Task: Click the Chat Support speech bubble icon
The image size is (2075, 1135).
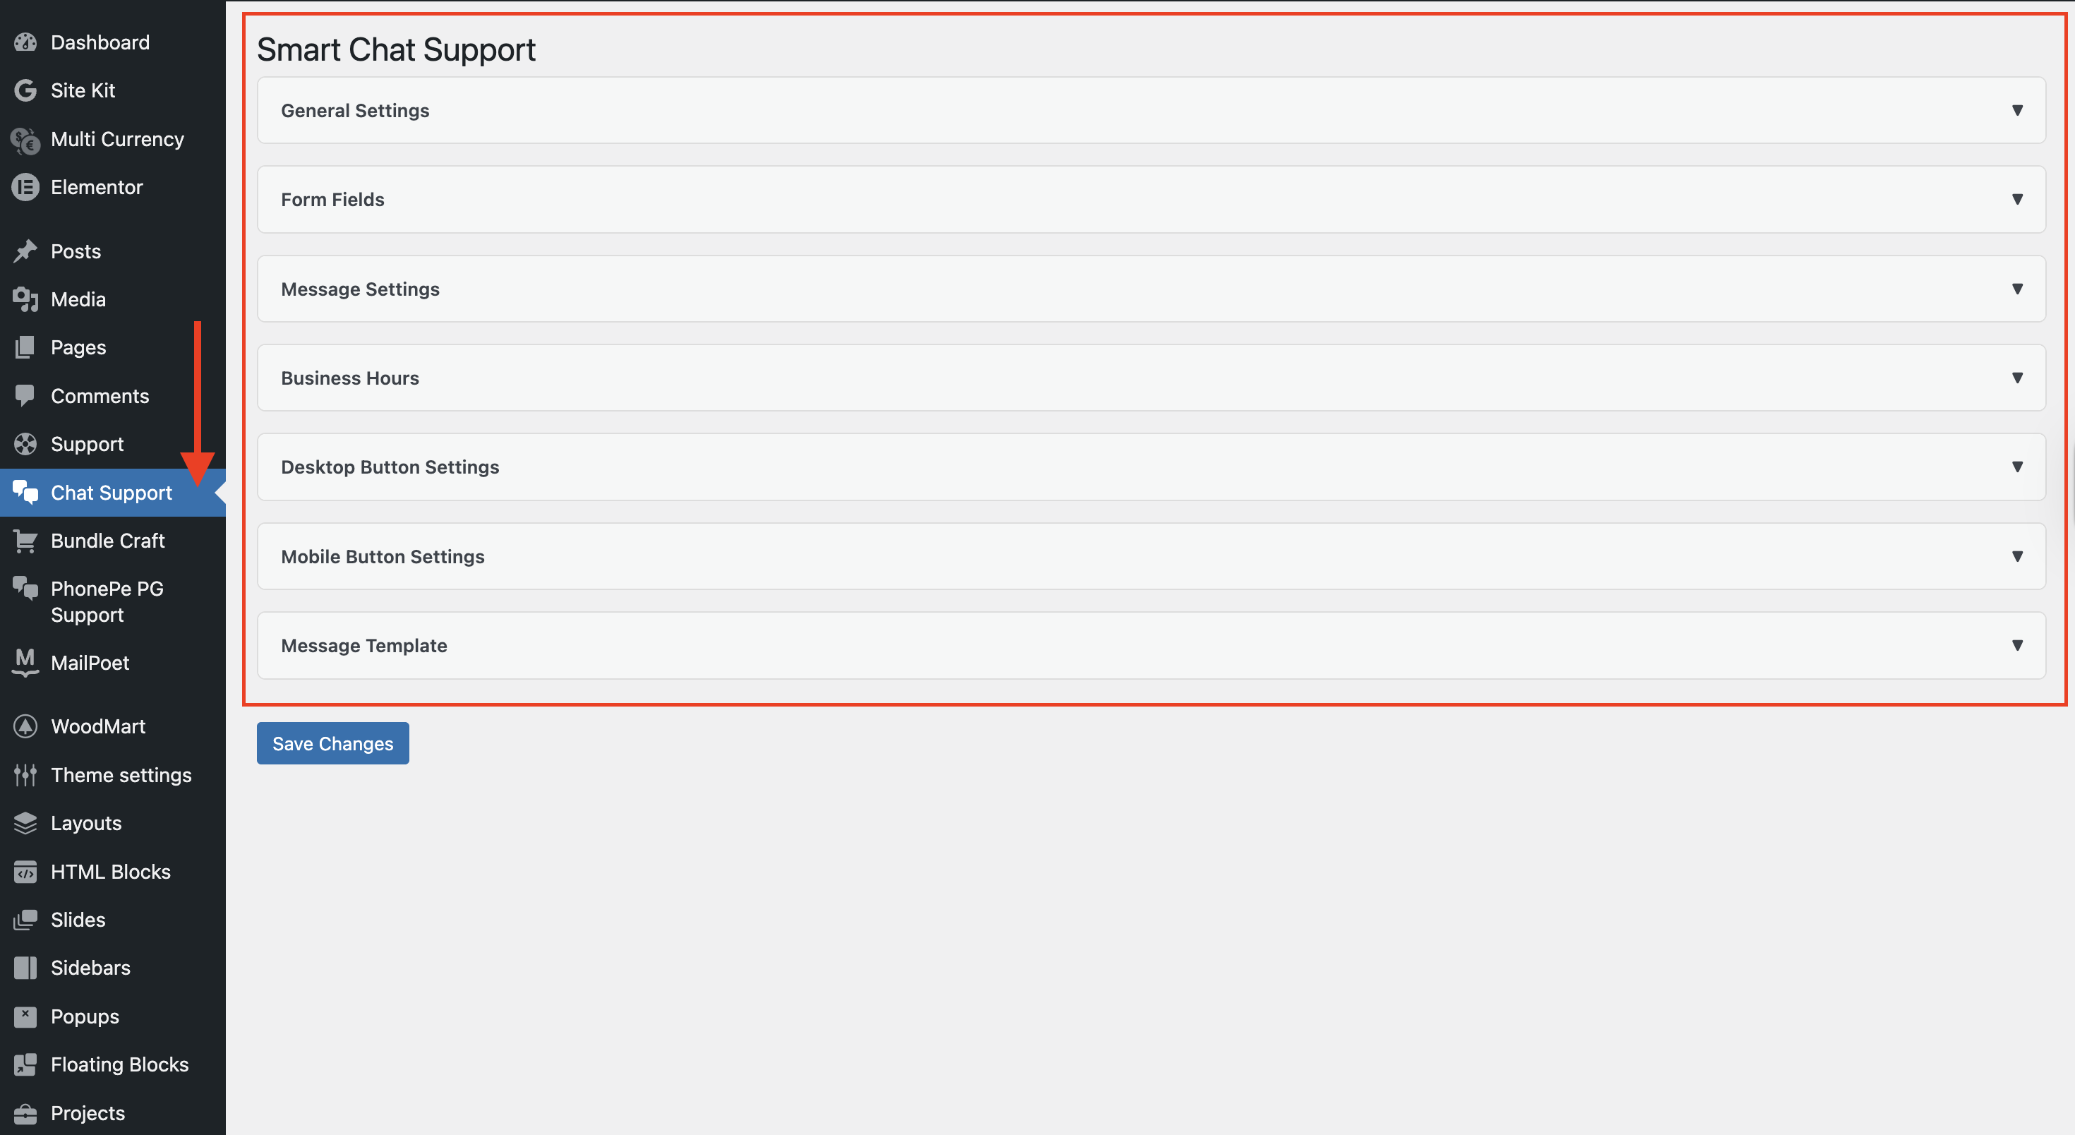Action: [25, 492]
